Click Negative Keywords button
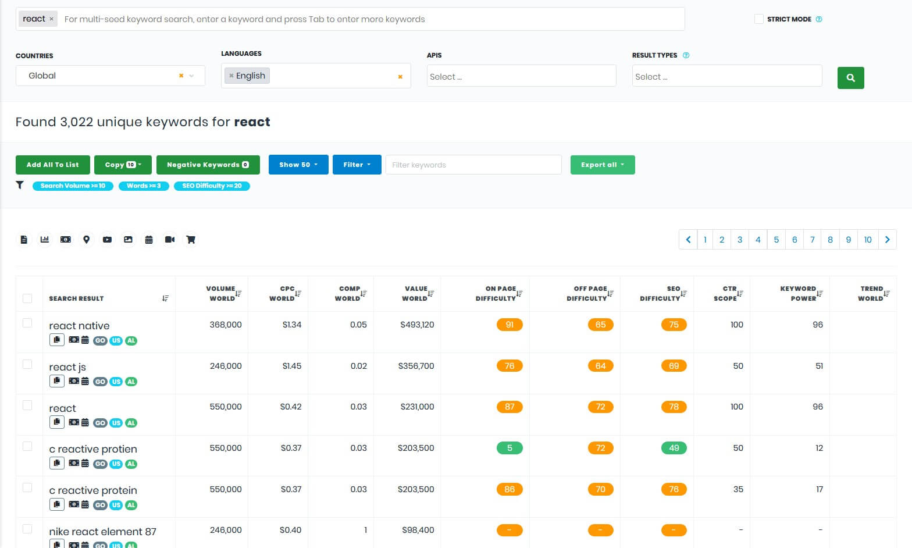The width and height of the screenshot is (912, 548). pyautogui.click(x=208, y=165)
